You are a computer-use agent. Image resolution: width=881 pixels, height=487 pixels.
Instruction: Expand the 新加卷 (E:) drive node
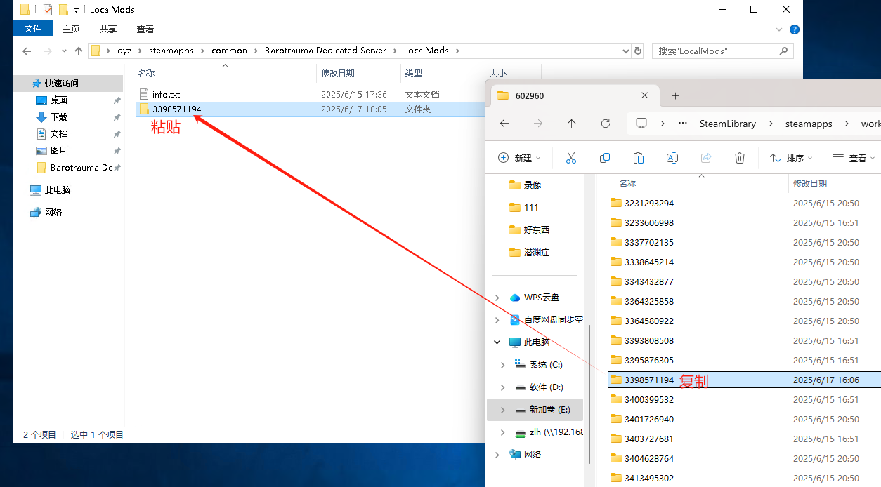tap(502, 410)
